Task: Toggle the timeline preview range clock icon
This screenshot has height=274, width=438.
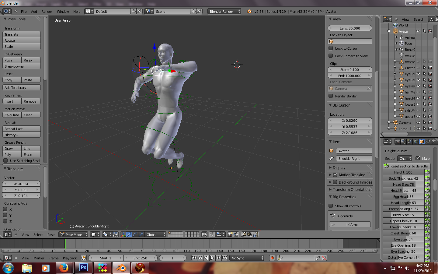Action: (84, 258)
